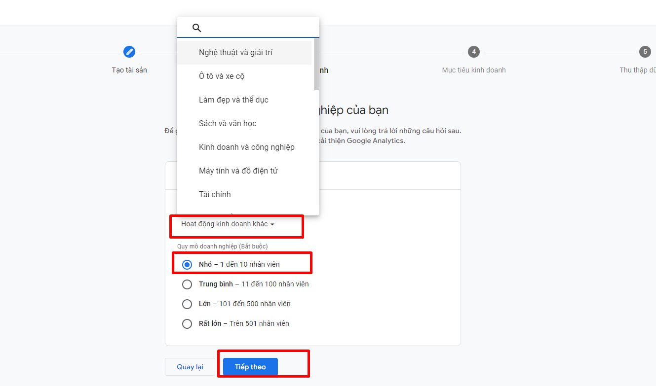Click the pencil icon for step 'Tạo tài sản'

[x=129, y=52]
